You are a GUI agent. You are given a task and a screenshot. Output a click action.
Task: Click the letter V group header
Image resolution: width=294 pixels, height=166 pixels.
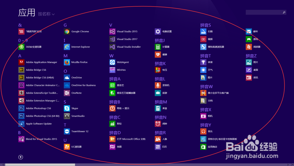click(111, 25)
